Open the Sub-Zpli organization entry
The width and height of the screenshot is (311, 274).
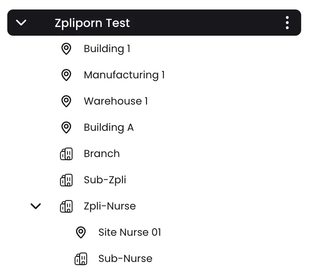click(x=105, y=180)
